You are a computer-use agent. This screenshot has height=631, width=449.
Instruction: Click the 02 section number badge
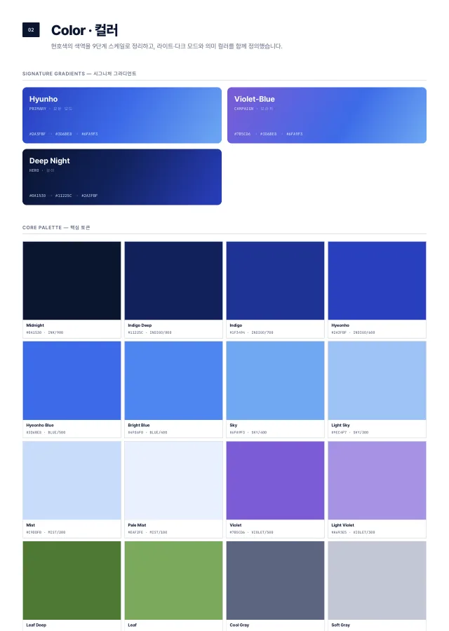31,29
